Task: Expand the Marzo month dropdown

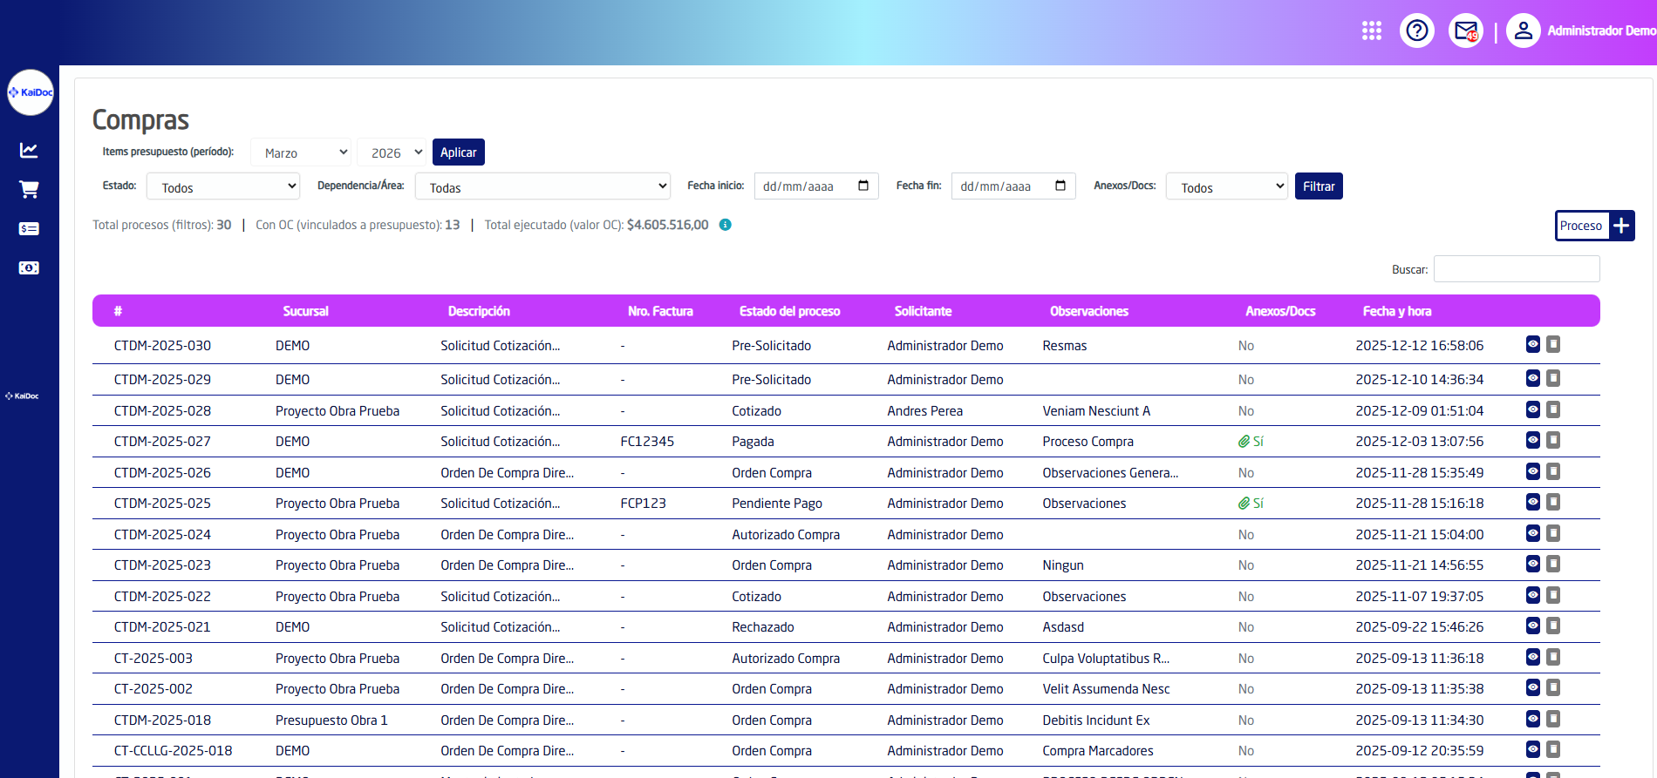Action: [x=301, y=152]
